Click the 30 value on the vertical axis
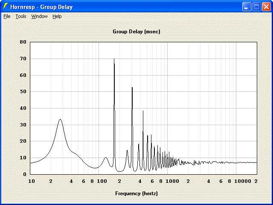The width and height of the screenshot is (273, 205). [23, 125]
